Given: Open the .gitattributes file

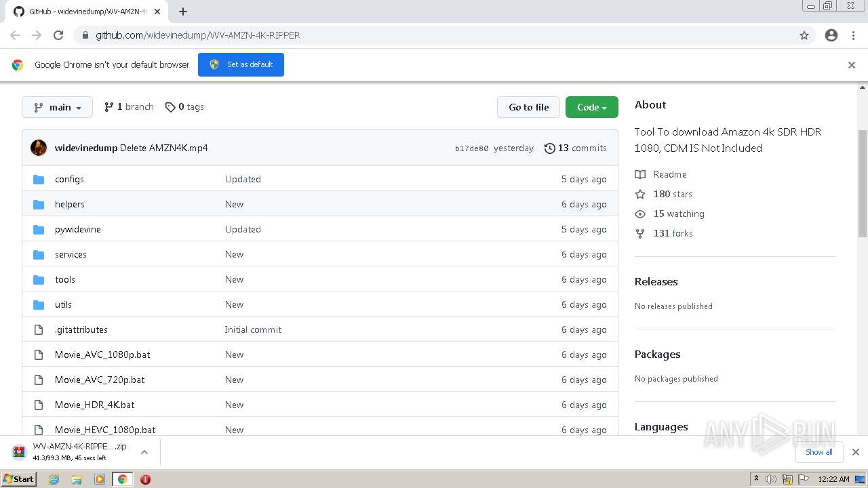Looking at the screenshot, I should pyautogui.click(x=81, y=329).
